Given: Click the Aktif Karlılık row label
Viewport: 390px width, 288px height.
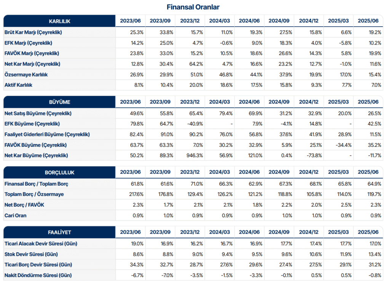Looking at the screenshot, I should pos(19,85).
